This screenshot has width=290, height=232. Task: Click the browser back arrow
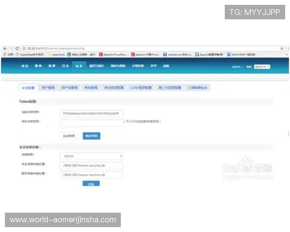pos(4,49)
